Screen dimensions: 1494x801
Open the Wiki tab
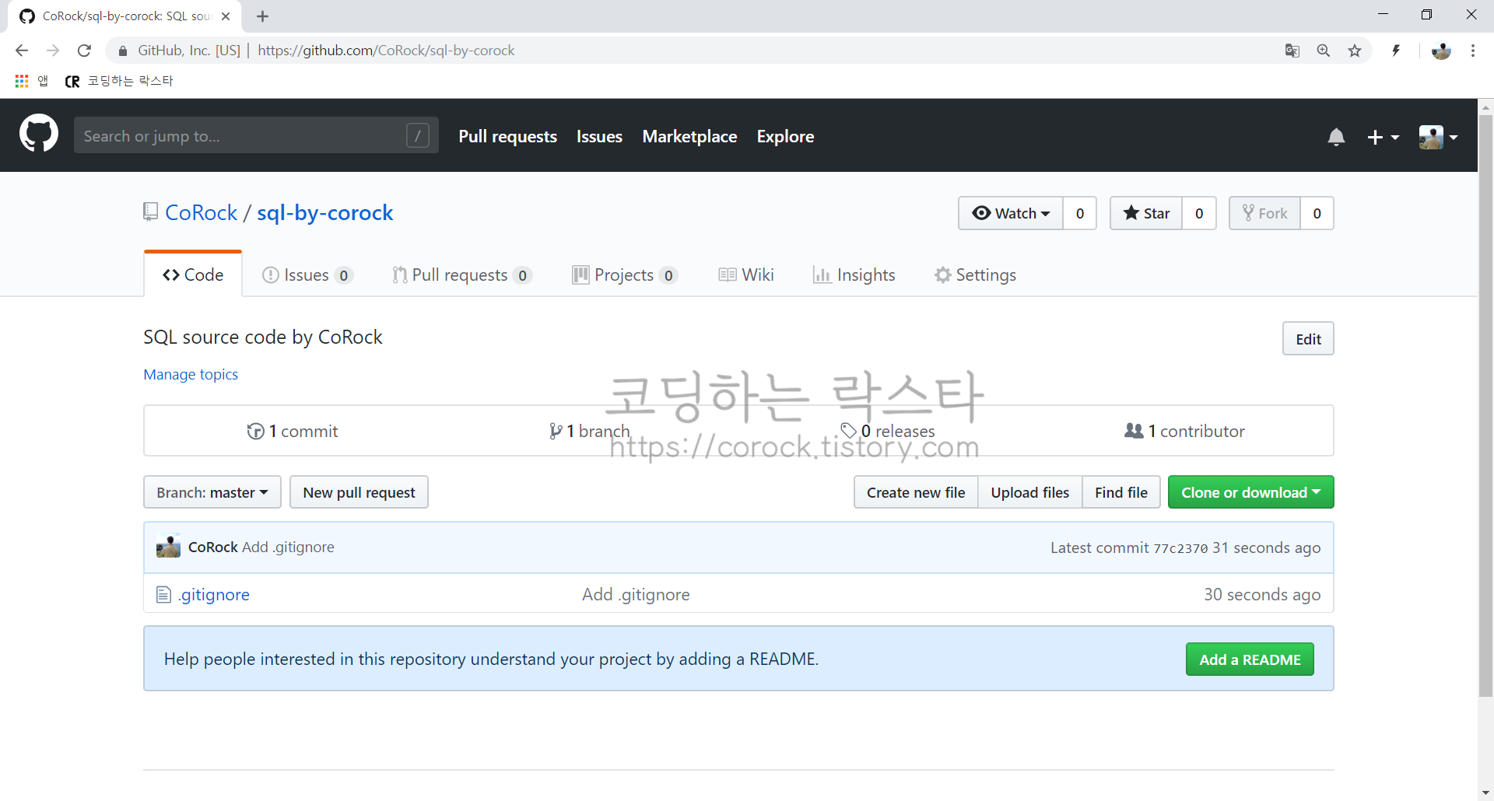pyautogui.click(x=746, y=275)
